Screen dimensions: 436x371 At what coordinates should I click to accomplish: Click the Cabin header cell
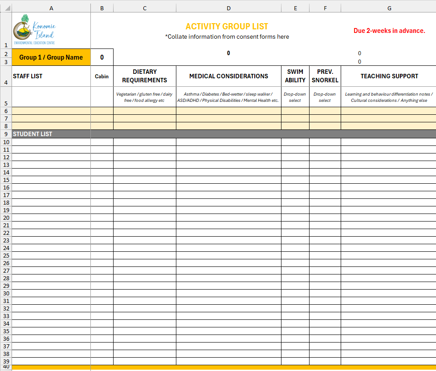pyautogui.click(x=102, y=76)
